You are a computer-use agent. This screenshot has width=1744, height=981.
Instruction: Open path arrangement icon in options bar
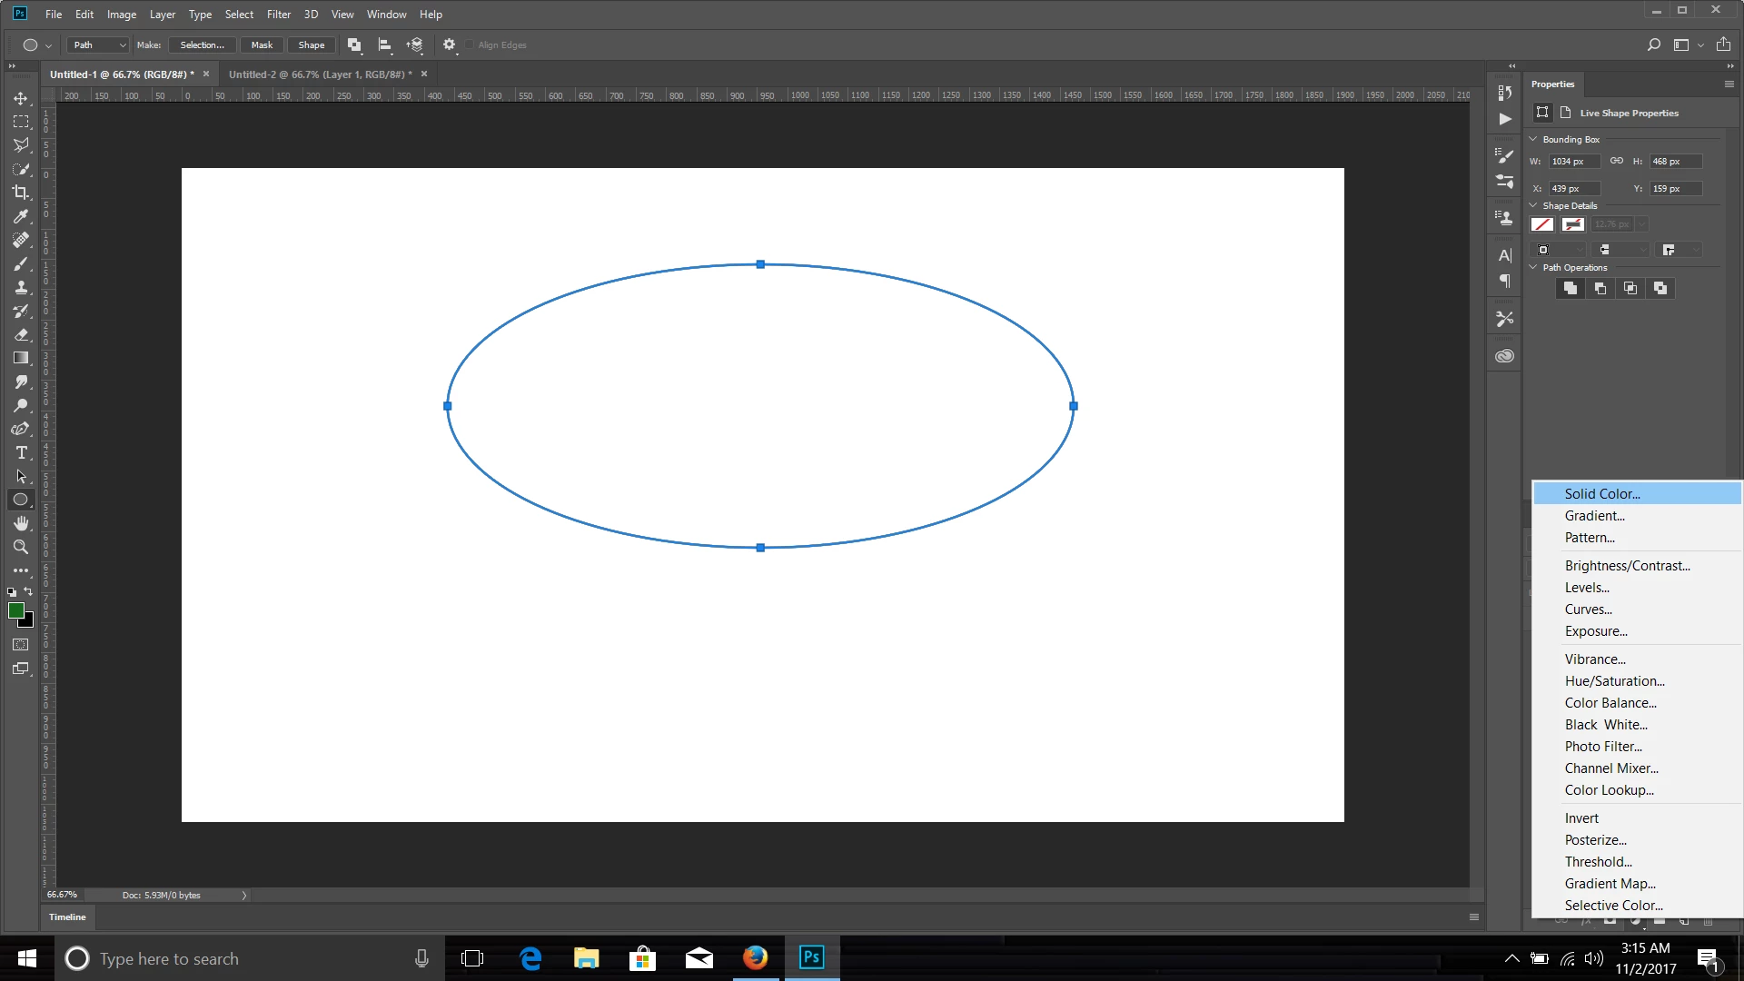415,45
